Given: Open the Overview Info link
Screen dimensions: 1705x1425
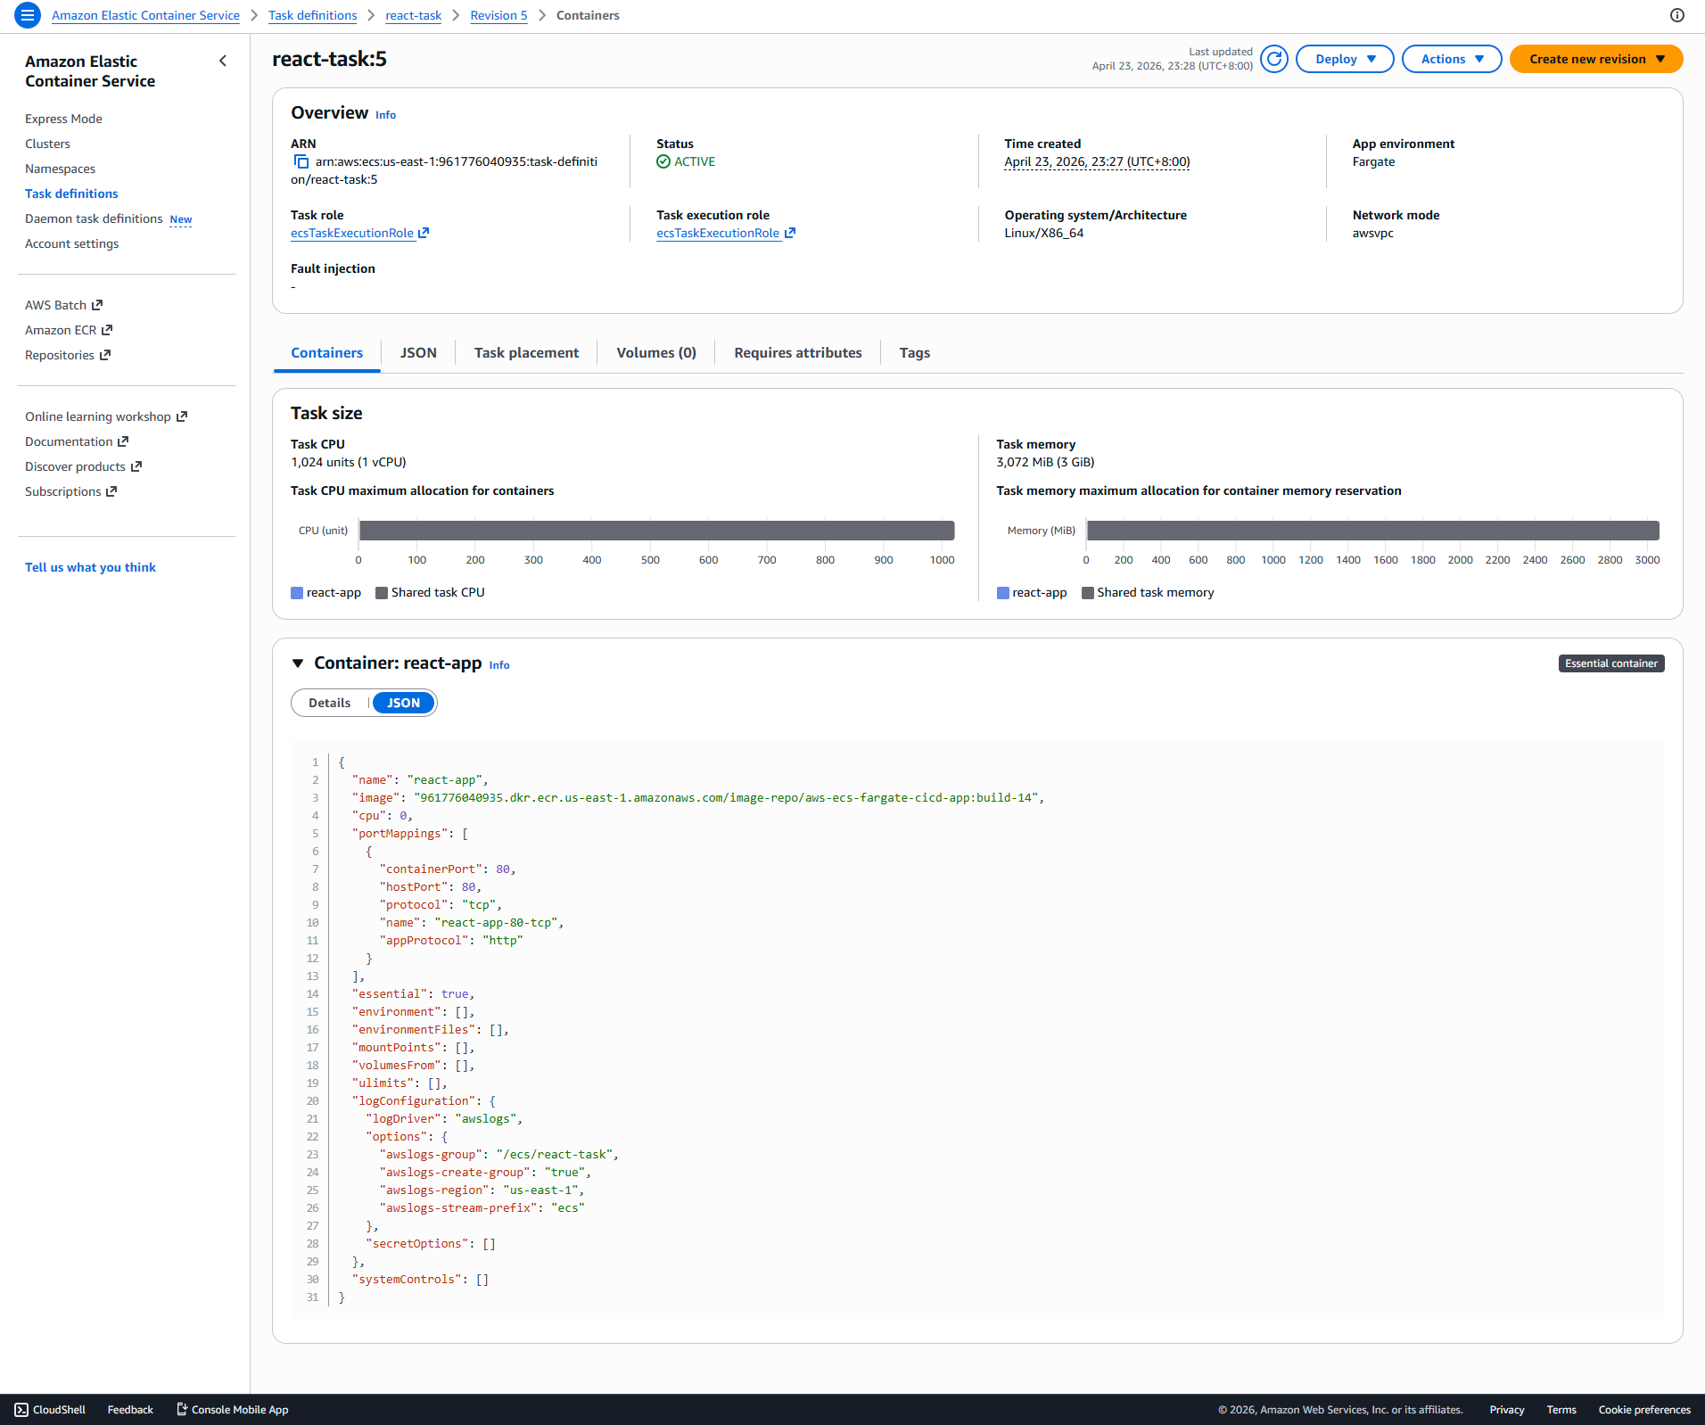Looking at the screenshot, I should 385,115.
